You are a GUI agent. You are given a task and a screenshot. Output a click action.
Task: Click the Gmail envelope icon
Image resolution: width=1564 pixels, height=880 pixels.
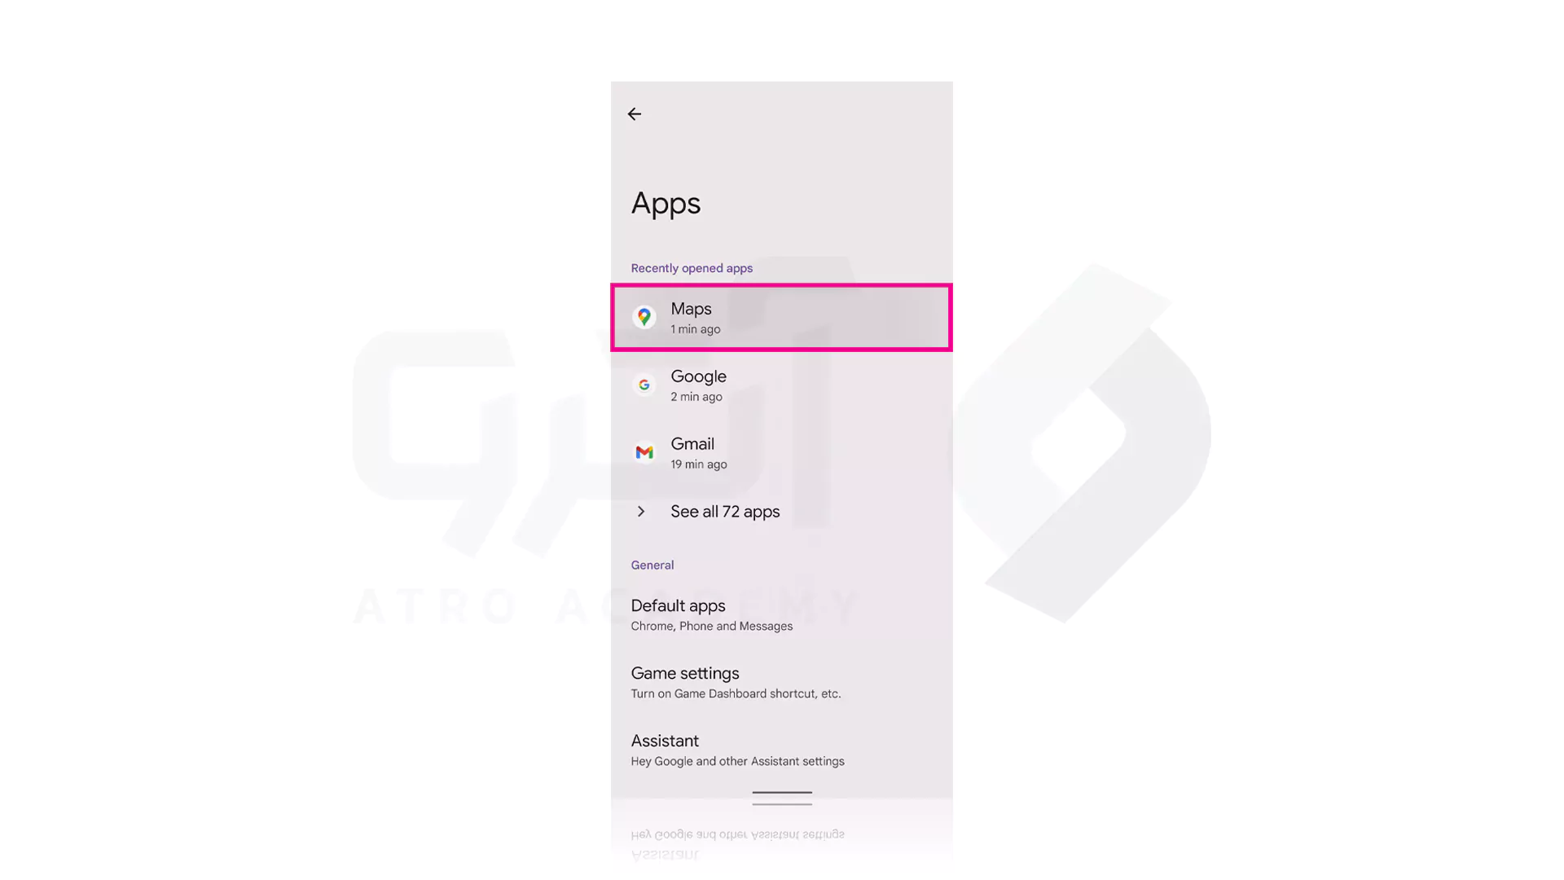pos(644,452)
